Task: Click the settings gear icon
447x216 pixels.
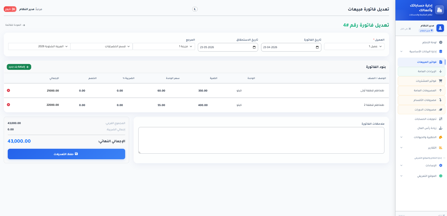Action: (441, 165)
